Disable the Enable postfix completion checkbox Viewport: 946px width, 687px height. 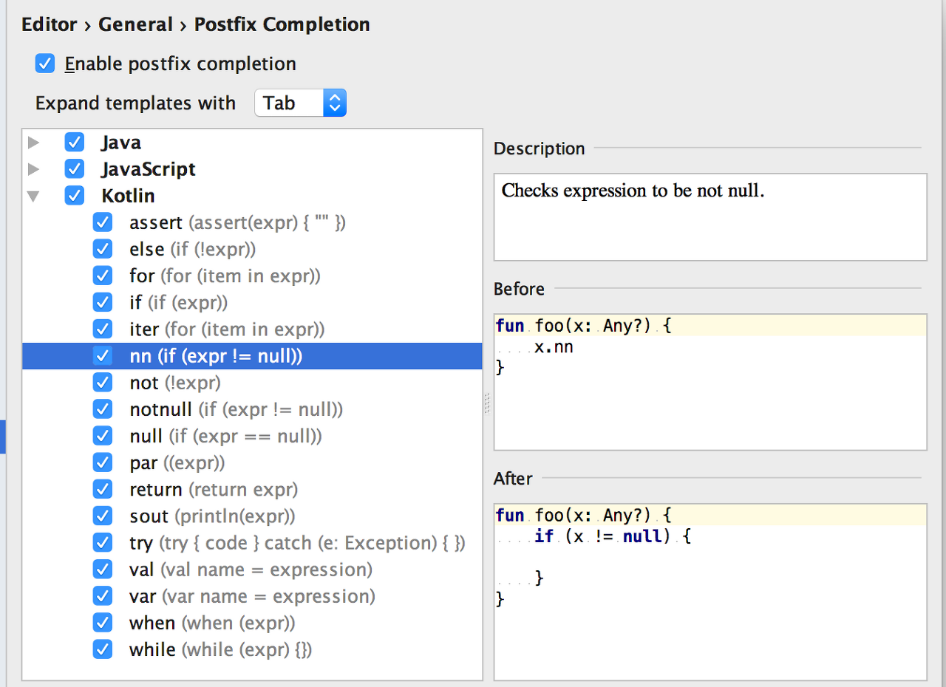click(x=45, y=64)
